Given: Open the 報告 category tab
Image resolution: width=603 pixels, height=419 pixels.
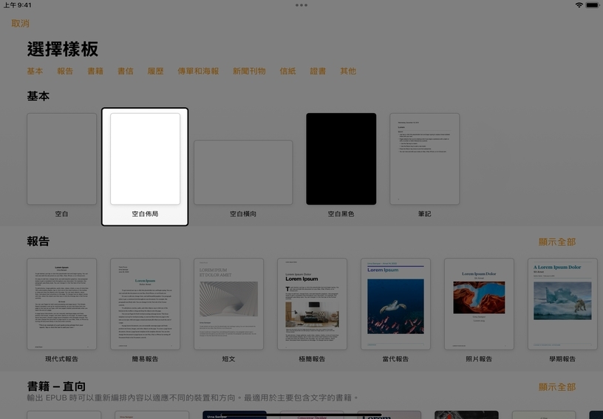Looking at the screenshot, I should point(65,72).
